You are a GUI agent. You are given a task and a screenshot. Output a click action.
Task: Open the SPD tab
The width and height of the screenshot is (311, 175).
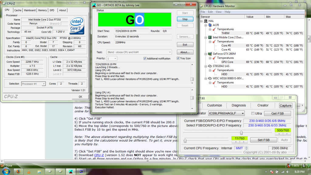click(x=52, y=10)
